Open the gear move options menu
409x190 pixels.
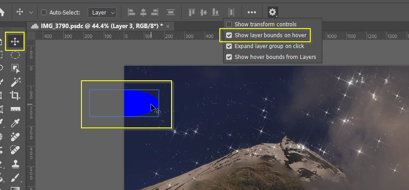(273, 12)
